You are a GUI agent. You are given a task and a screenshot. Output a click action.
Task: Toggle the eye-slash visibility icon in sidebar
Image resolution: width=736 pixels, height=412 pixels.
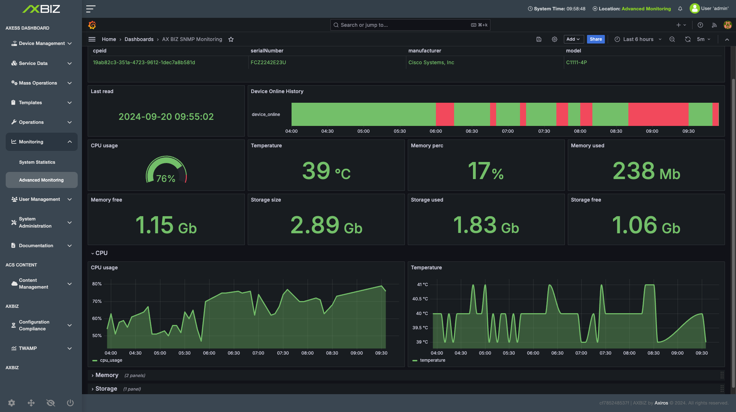tap(51, 403)
